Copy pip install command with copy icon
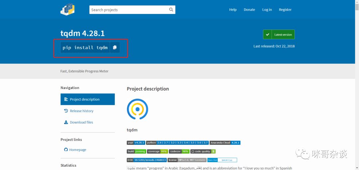 click(115, 47)
